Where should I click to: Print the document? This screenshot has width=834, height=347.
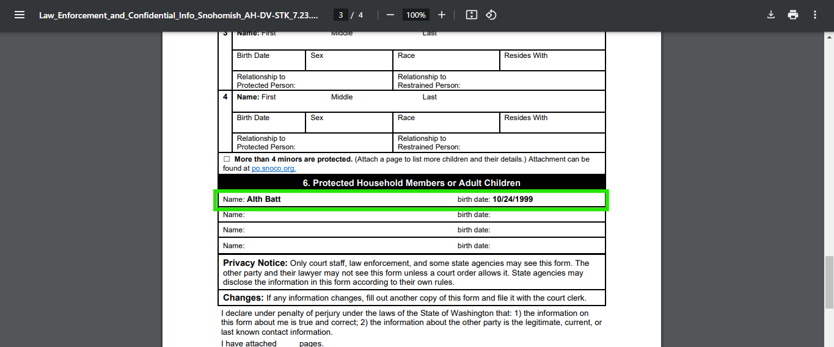793,15
